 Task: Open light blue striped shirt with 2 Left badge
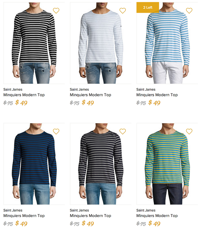pos(167,43)
